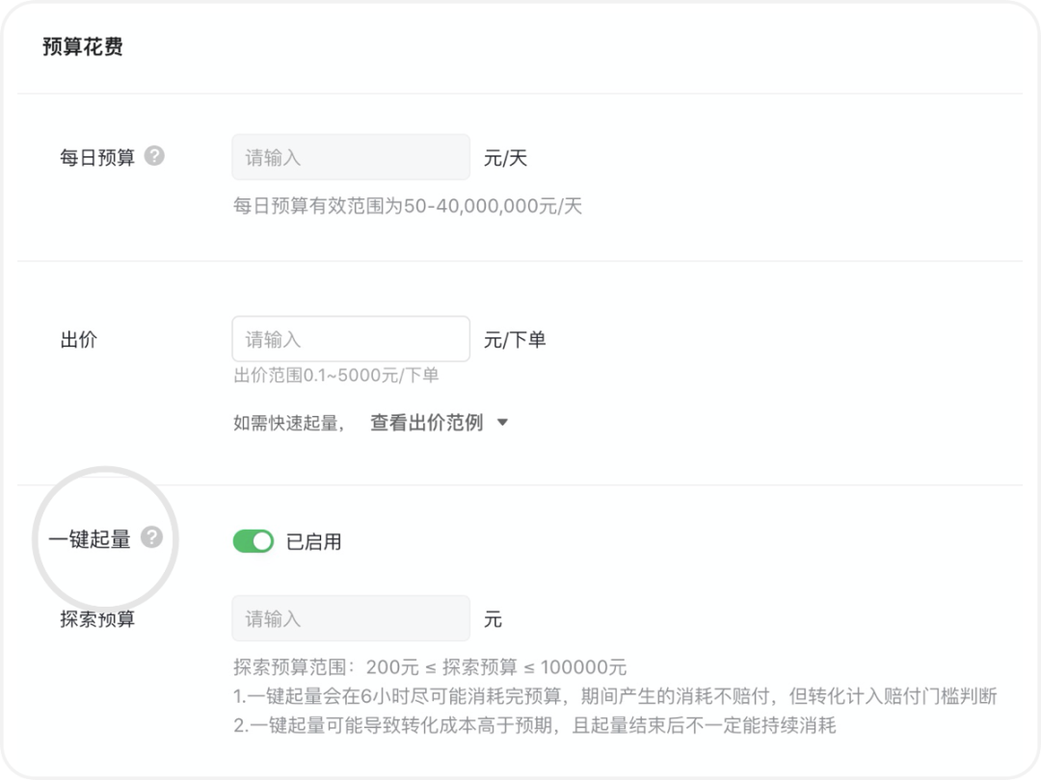Open the 查看出价范例 link

pos(426,423)
